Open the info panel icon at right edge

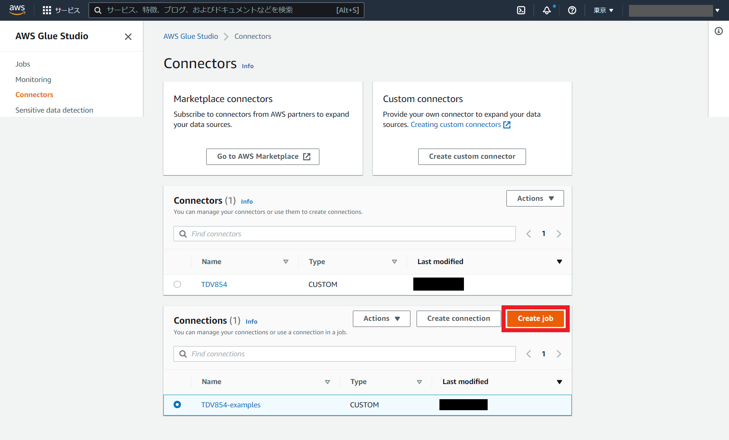coord(719,31)
